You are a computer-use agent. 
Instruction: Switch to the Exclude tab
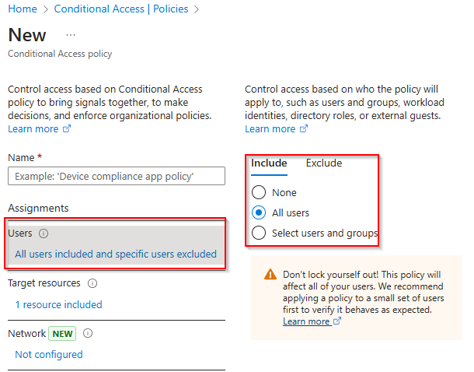tap(323, 163)
